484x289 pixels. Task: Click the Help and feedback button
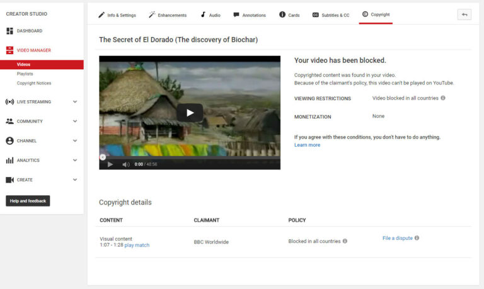coord(28,201)
